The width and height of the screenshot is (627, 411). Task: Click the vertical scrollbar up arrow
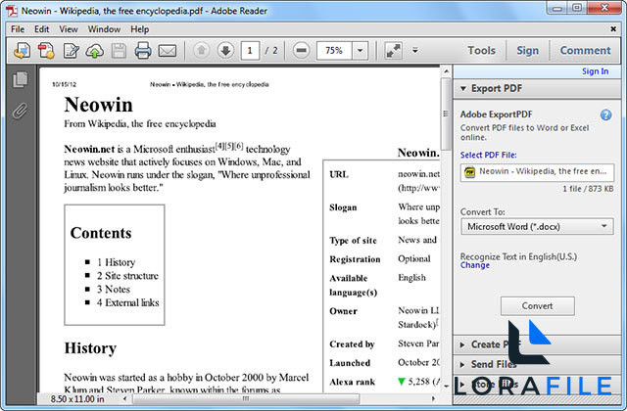(446, 71)
